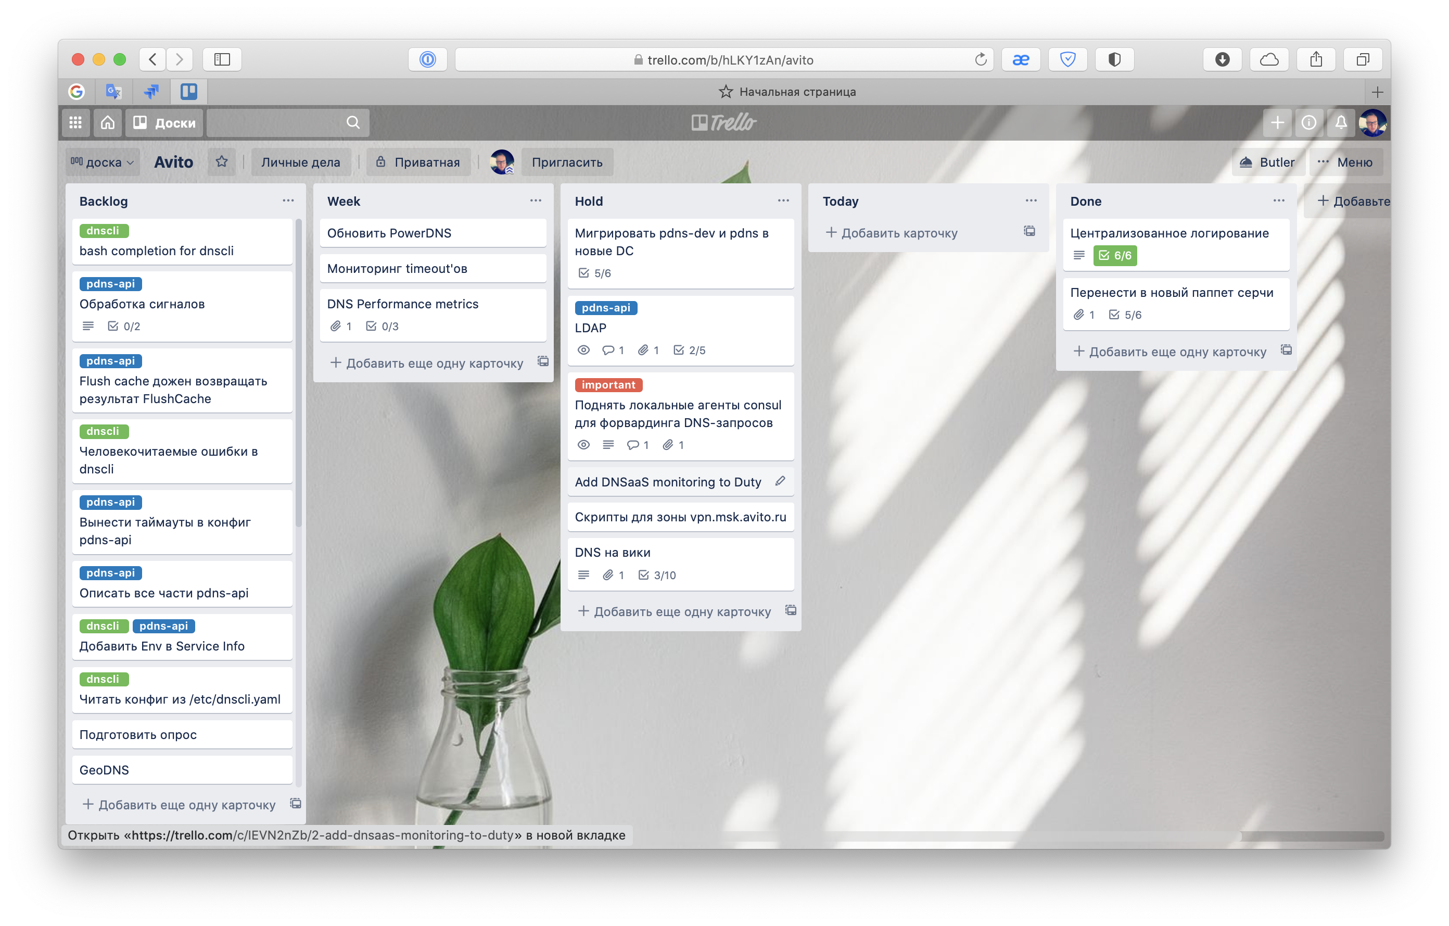
Task: Click green dnscli label on bash completion card
Action: [104, 231]
